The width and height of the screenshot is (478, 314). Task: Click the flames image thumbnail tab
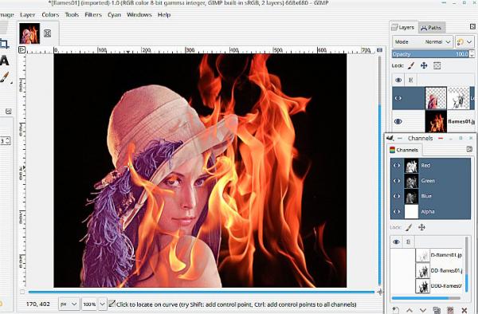(x=29, y=33)
